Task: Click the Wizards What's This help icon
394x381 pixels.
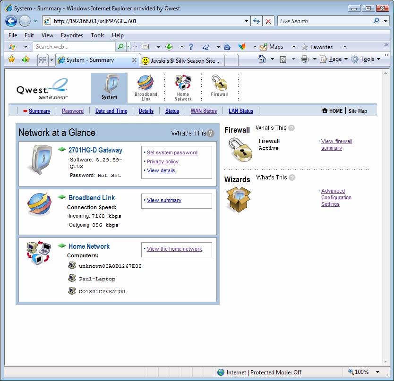Action: coord(292,178)
